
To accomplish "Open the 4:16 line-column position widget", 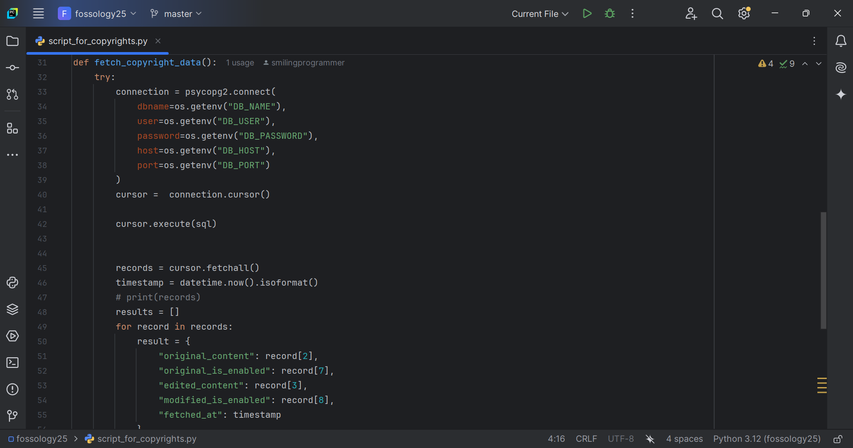I will (556, 439).
